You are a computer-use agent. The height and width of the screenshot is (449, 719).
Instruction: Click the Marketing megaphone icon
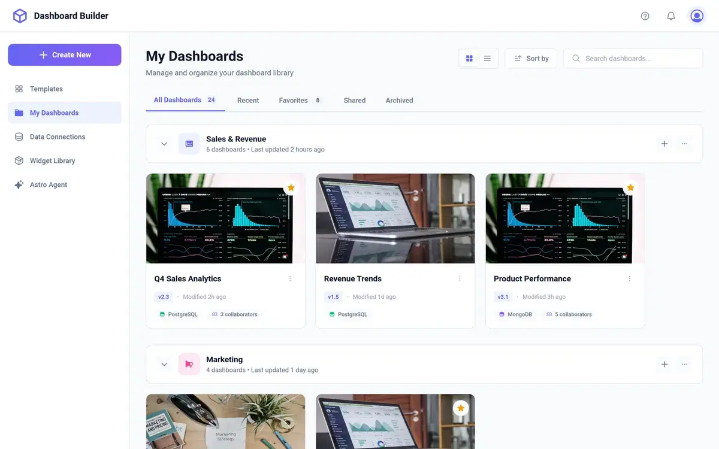pyautogui.click(x=189, y=364)
